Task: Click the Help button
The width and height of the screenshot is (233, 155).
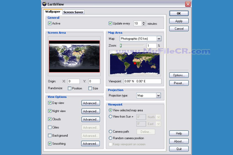Action: click(179, 133)
